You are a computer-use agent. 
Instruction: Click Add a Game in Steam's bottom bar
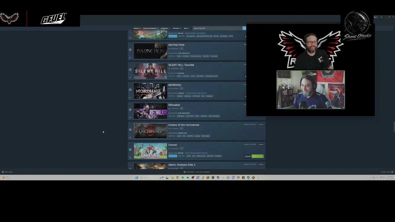[x=7, y=172]
